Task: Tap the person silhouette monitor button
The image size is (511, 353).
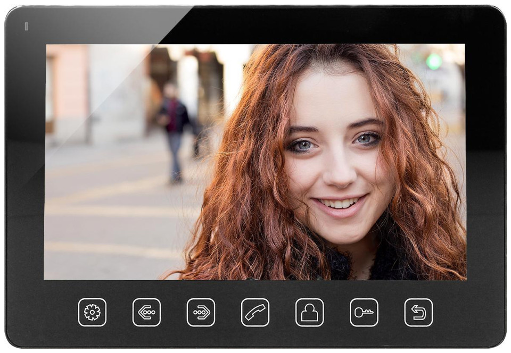Action: [x=310, y=313]
